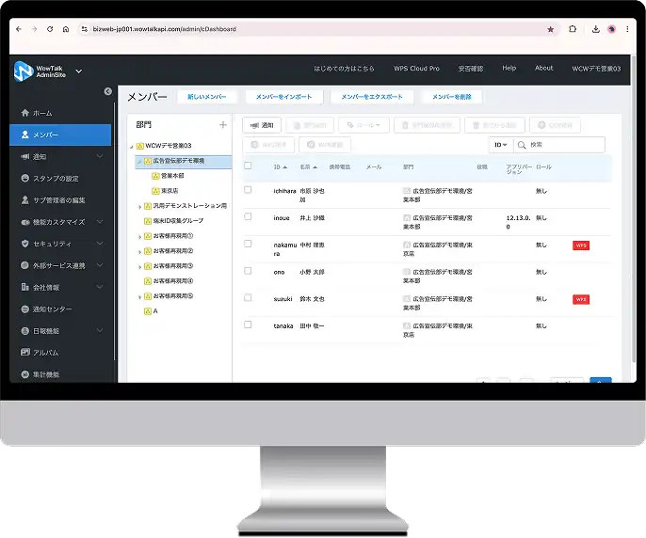Select the 東京店 department
The image size is (646, 538).
pyautogui.click(x=170, y=191)
